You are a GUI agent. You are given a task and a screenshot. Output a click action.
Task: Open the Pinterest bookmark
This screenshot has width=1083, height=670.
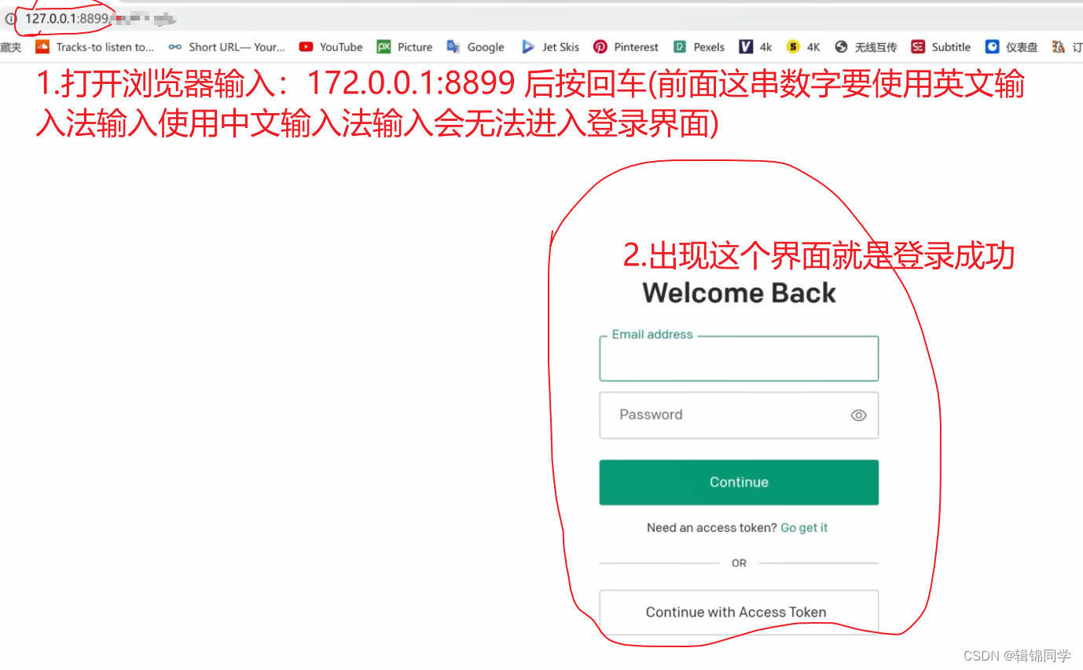(626, 47)
